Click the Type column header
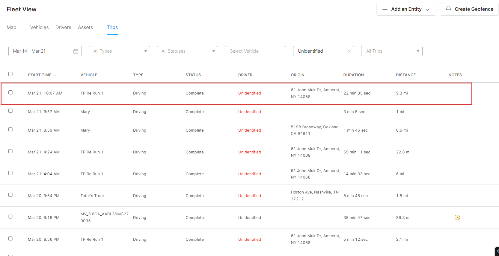This screenshot has height=256, width=499. click(138, 75)
